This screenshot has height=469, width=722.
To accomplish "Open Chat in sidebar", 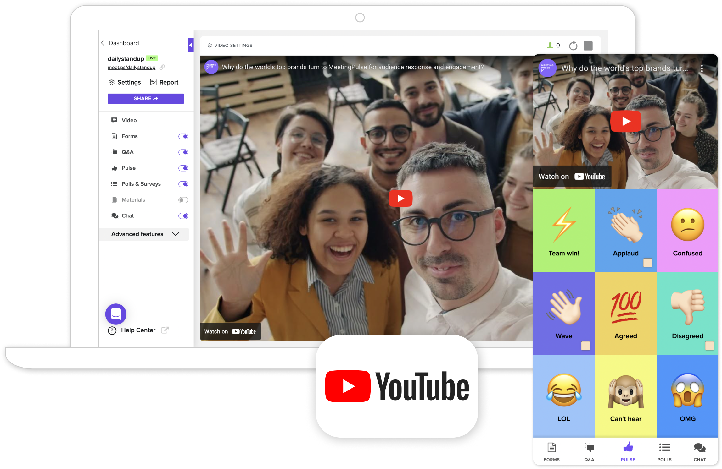I will click(123, 216).
